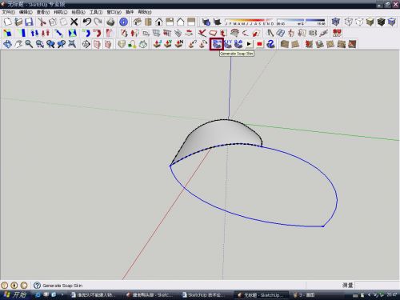Select the Zoom Window tool
400x300 pixels.
40,44
